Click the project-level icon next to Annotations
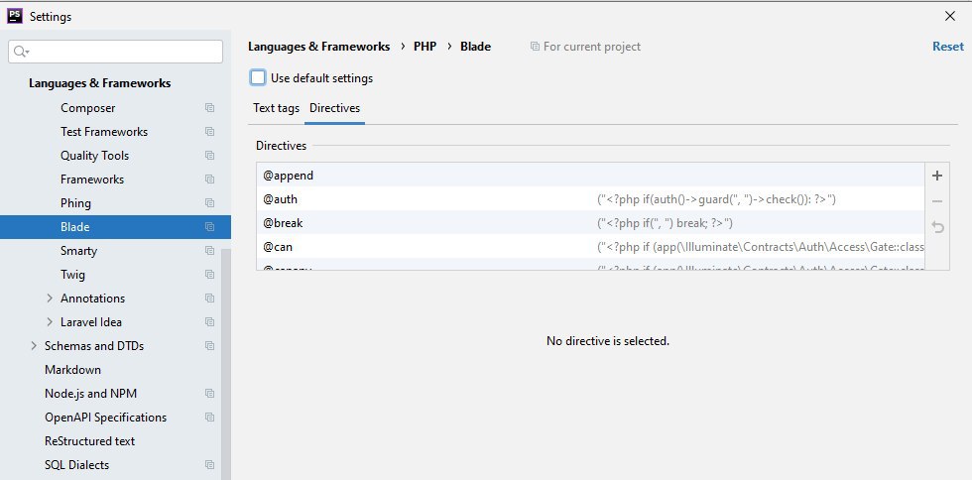Image resolution: width=972 pixels, height=480 pixels. 209,299
